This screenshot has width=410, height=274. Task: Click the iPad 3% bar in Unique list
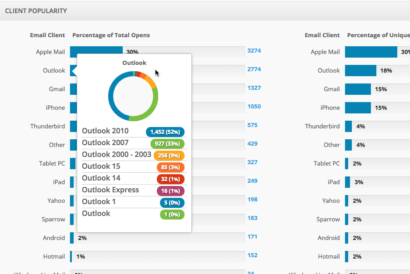pos(348,182)
